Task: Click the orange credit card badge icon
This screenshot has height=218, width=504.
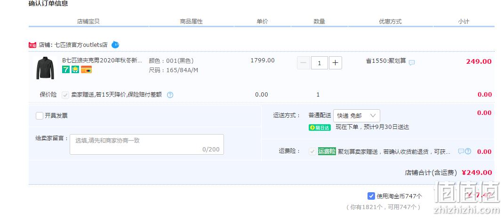Action: point(86,69)
